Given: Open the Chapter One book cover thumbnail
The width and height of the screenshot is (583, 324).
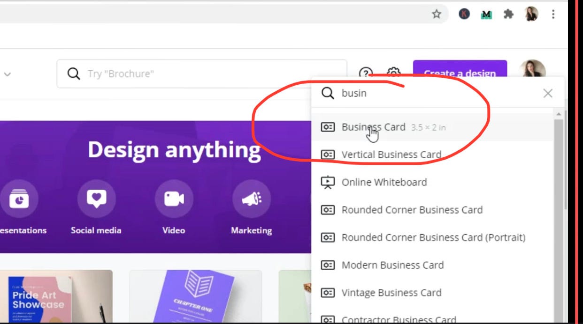Looking at the screenshot, I should pos(196,297).
